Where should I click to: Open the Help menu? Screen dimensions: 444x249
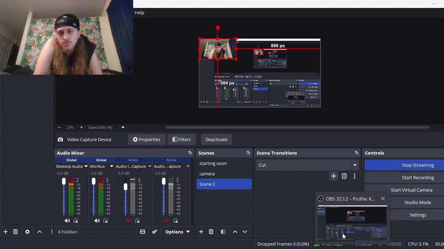139,12
